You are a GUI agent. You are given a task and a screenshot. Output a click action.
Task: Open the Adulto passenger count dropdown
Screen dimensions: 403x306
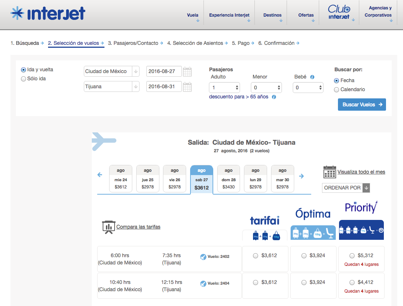tap(224, 88)
